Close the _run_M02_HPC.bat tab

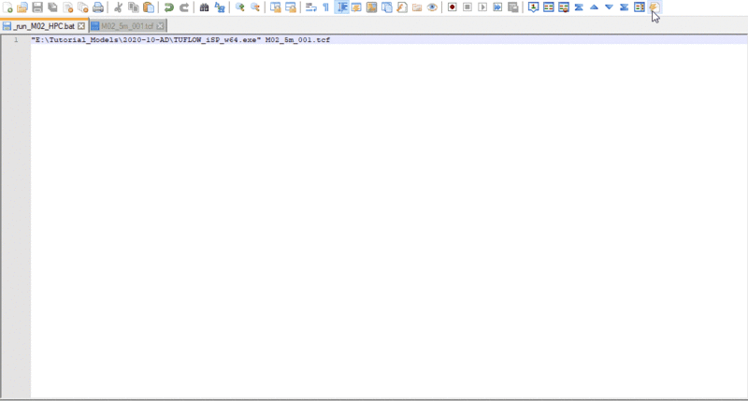click(81, 25)
